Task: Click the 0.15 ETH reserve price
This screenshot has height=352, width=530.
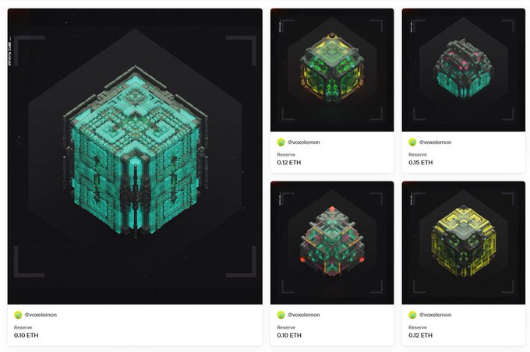Action: 420,163
